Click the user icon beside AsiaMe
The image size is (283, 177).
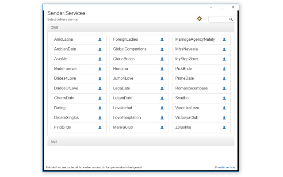100,59
